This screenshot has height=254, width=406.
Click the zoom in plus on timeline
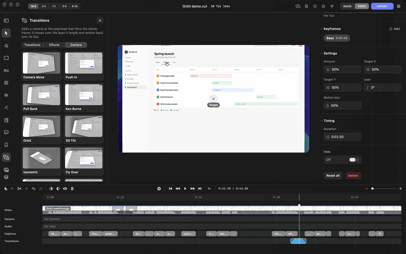click(400, 189)
